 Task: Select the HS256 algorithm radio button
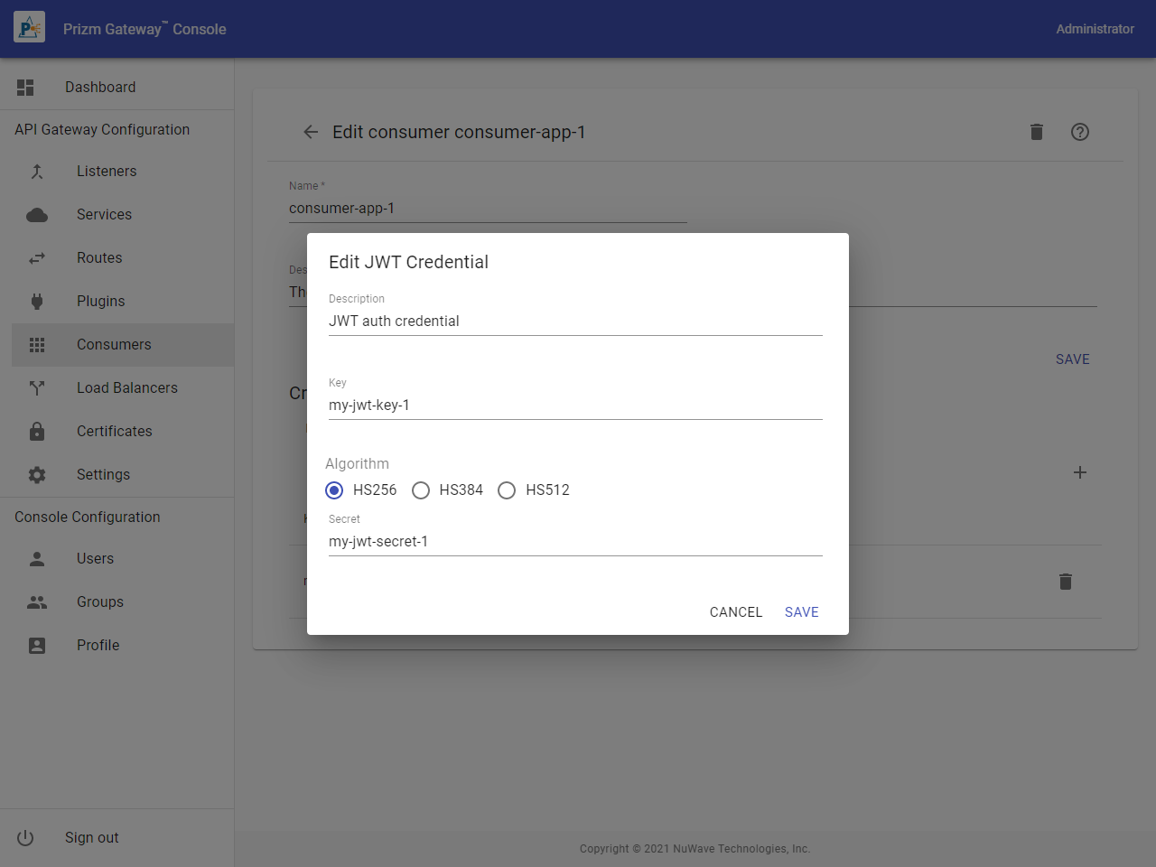[334, 490]
